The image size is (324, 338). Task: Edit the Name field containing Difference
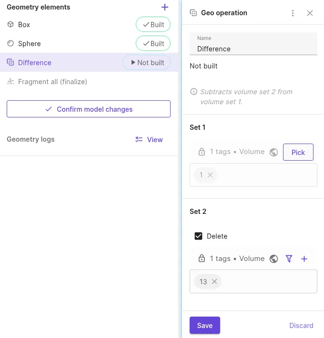253,44
